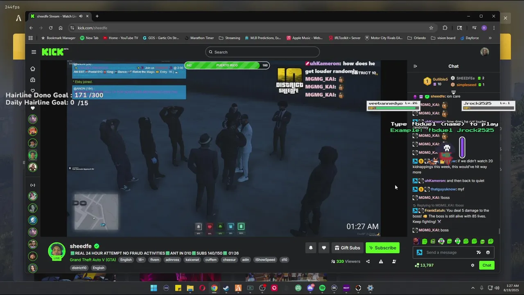The image size is (524, 295).
Task: Open the Motor City Rivals bookmark
Action: (x=384, y=38)
